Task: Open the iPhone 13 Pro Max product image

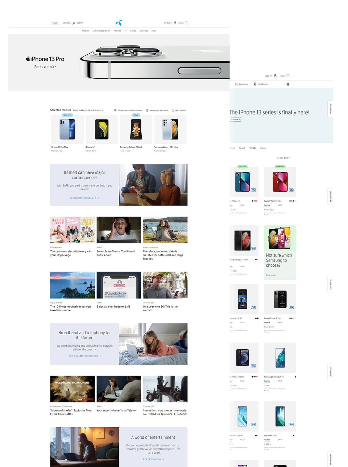Action: click(x=67, y=129)
